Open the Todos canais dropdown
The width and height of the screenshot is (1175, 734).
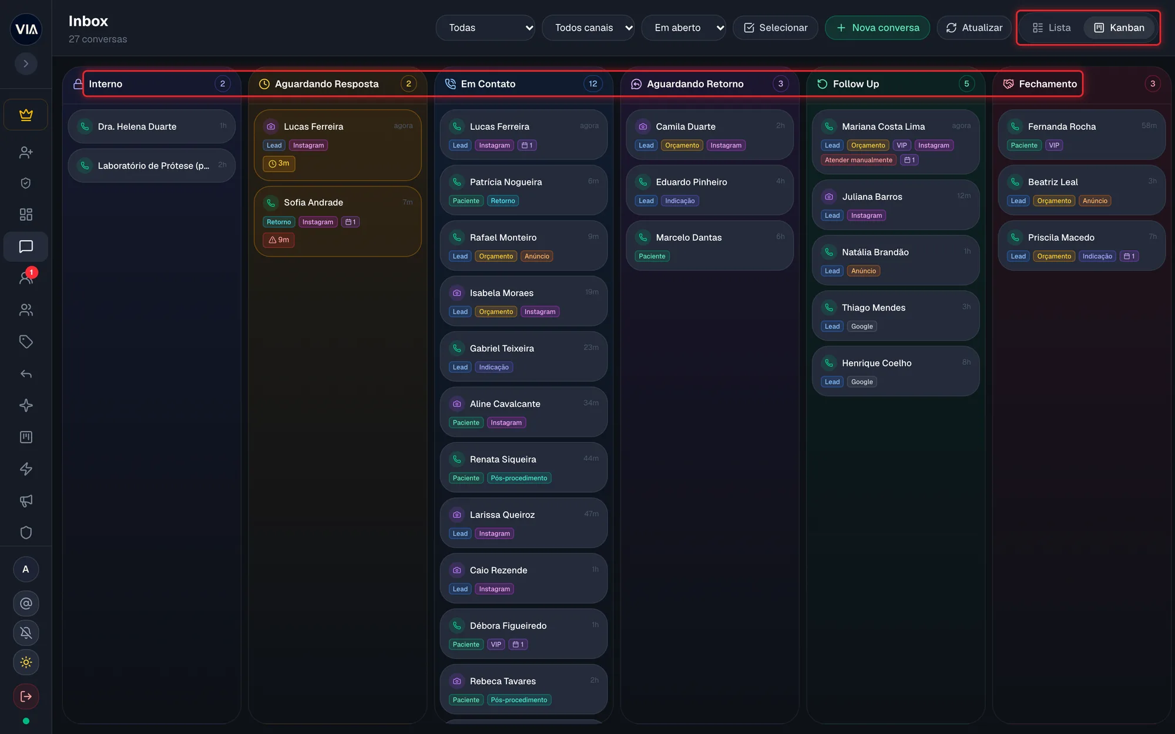tap(588, 28)
